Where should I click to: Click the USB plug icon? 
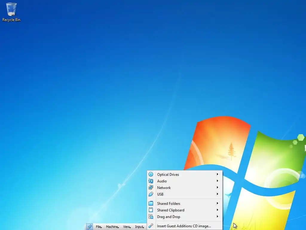(x=151, y=194)
